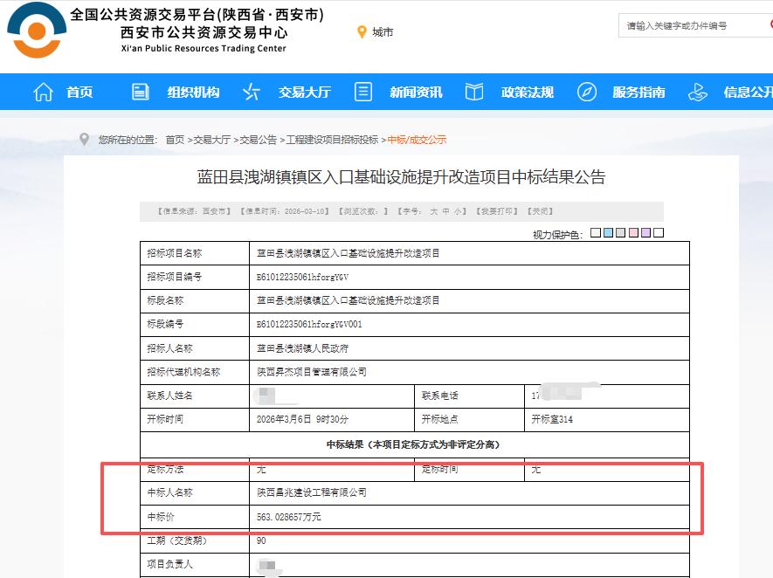The height and width of the screenshot is (578, 773).
Task: Click the 组织机构 document icon
Action: tap(140, 92)
